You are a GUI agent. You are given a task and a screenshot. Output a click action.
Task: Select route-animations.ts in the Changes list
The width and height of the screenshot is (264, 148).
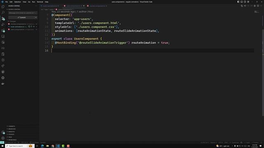17,27
